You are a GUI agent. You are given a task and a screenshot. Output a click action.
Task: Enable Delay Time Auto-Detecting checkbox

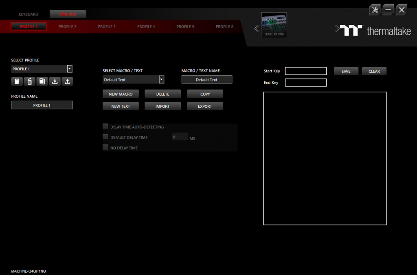click(105, 127)
